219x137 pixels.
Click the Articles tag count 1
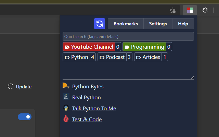165,57
